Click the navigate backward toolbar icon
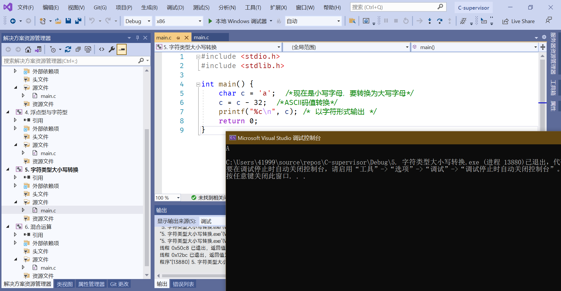Image resolution: width=561 pixels, height=291 pixels. [13, 21]
